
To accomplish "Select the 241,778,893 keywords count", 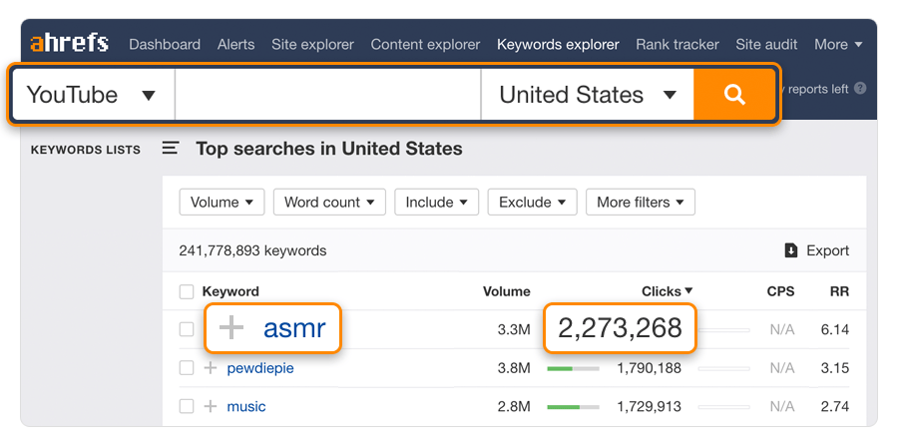I will tap(252, 250).
